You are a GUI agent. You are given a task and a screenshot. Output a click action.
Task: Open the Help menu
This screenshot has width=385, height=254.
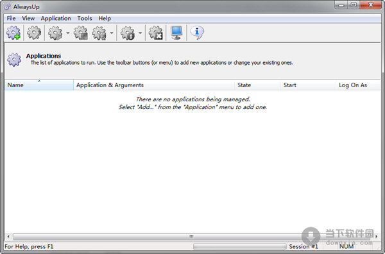pyautogui.click(x=105, y=19)
